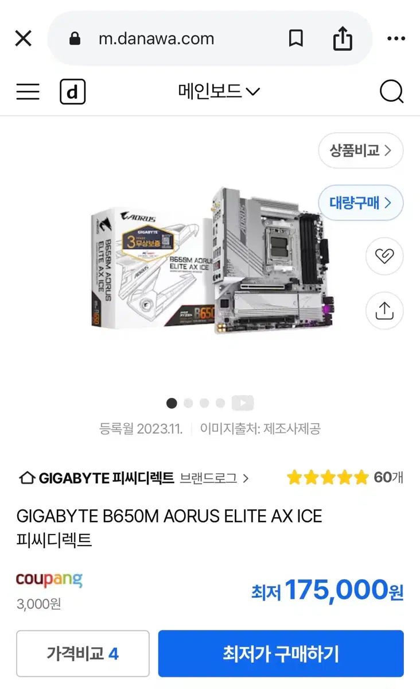Play the product video indicator

point(242,403)
